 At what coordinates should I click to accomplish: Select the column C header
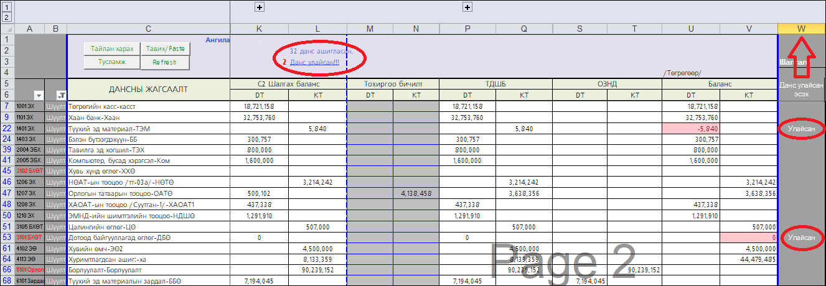148,28
